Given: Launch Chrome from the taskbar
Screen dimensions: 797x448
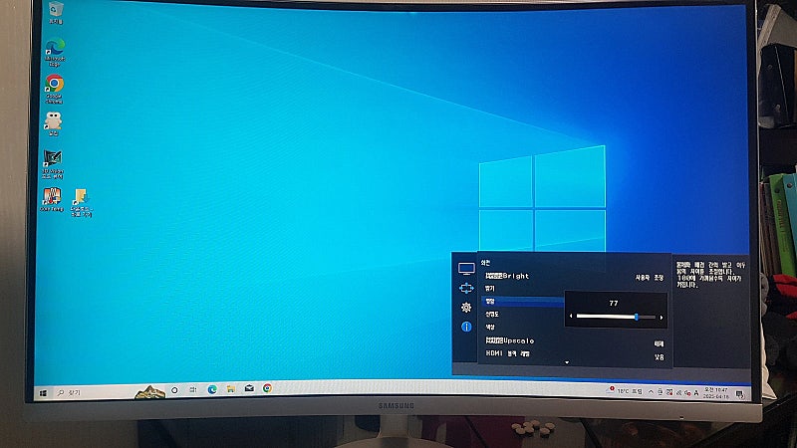Looking at the screenshot, I should (x=267, y=388).
